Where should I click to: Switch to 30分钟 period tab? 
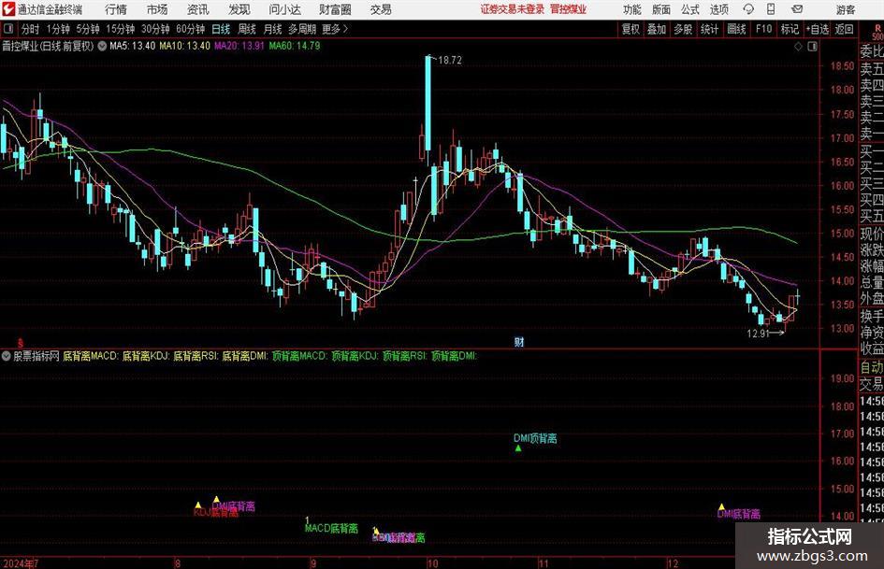coord(155,29)
